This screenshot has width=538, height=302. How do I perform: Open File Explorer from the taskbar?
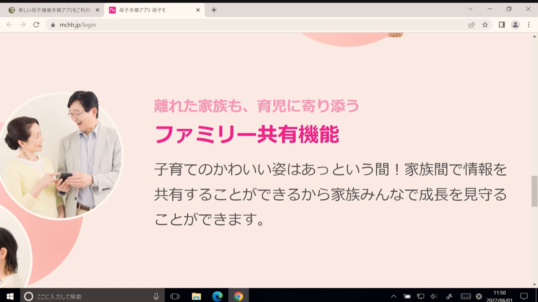(196, 296)
